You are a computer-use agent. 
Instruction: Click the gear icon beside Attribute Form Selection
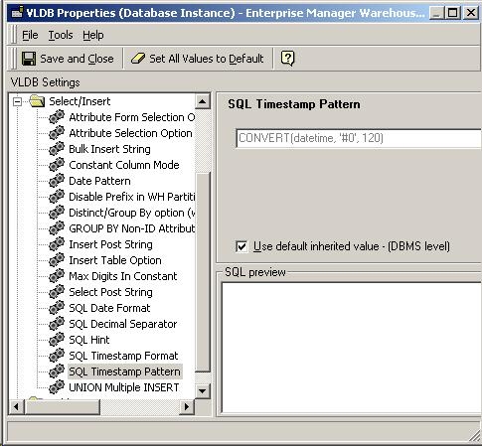[57, 117]
